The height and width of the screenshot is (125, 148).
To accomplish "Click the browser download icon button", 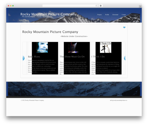I will [101, 6].
